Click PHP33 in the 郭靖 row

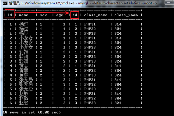coord(90,61)
